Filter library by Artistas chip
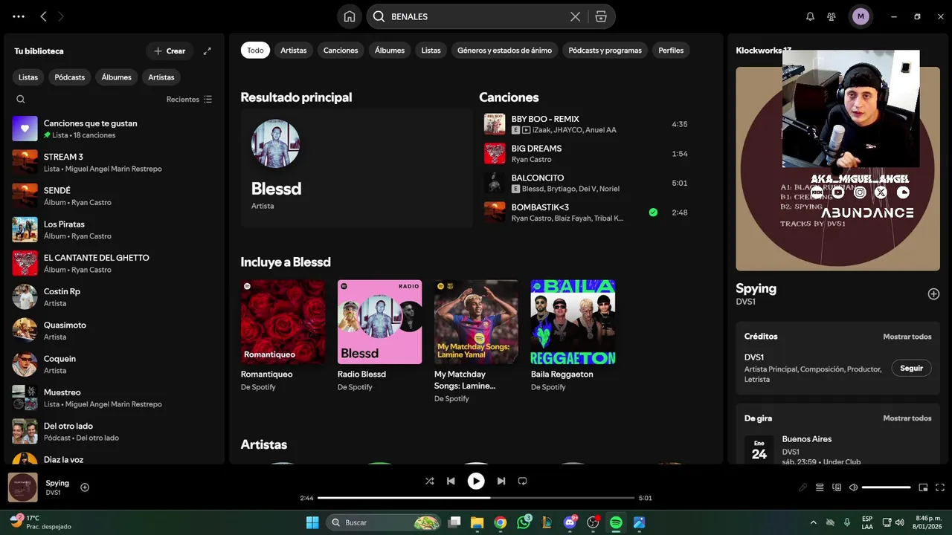 [x=161, y=77]
